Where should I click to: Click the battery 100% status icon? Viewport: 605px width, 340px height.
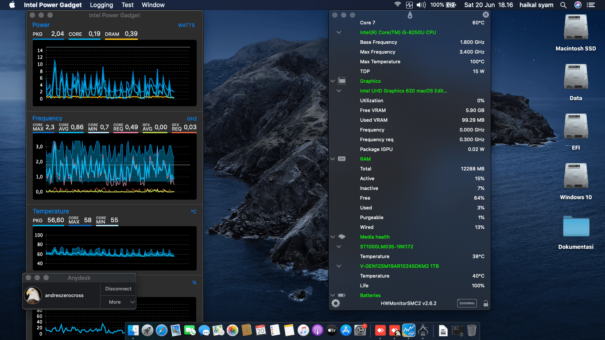pos(443,5)
